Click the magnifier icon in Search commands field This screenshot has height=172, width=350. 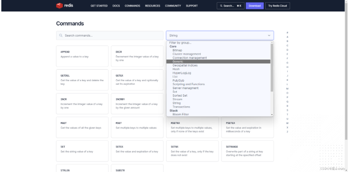(x=61, y=35)
